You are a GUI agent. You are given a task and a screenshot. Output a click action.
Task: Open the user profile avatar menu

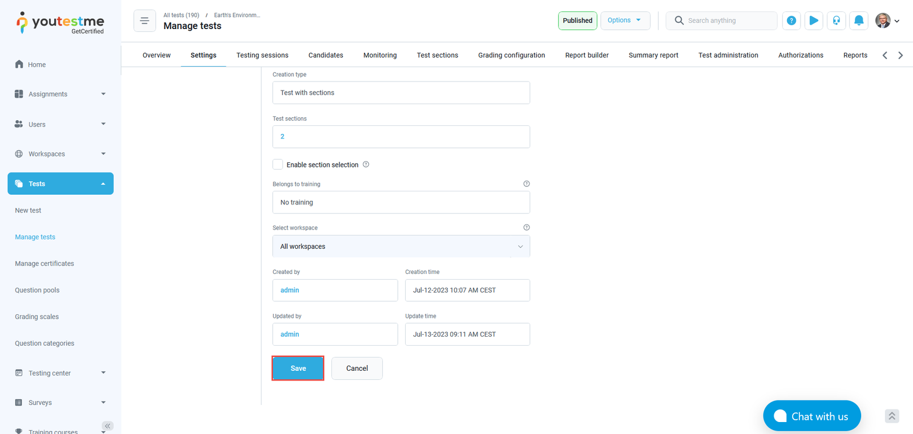pos(887,21)
